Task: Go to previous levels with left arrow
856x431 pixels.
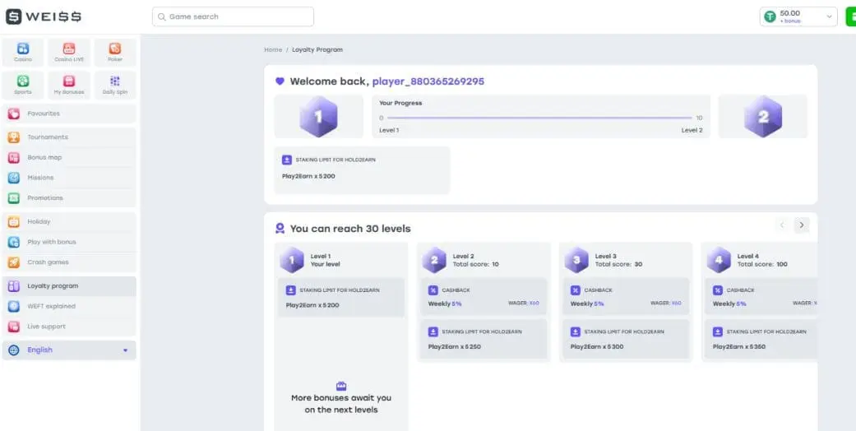Action: pyautogui.click(x=782, y=225)
